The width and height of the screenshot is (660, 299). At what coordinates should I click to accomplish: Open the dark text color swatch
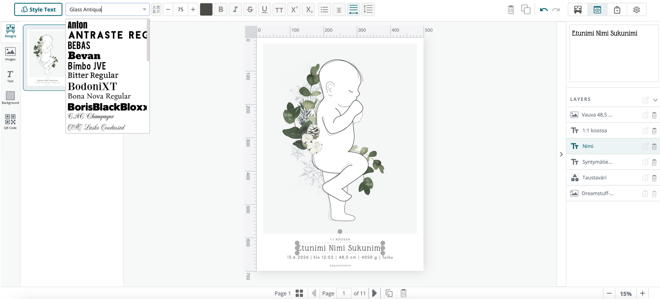[x=206, y=9]
